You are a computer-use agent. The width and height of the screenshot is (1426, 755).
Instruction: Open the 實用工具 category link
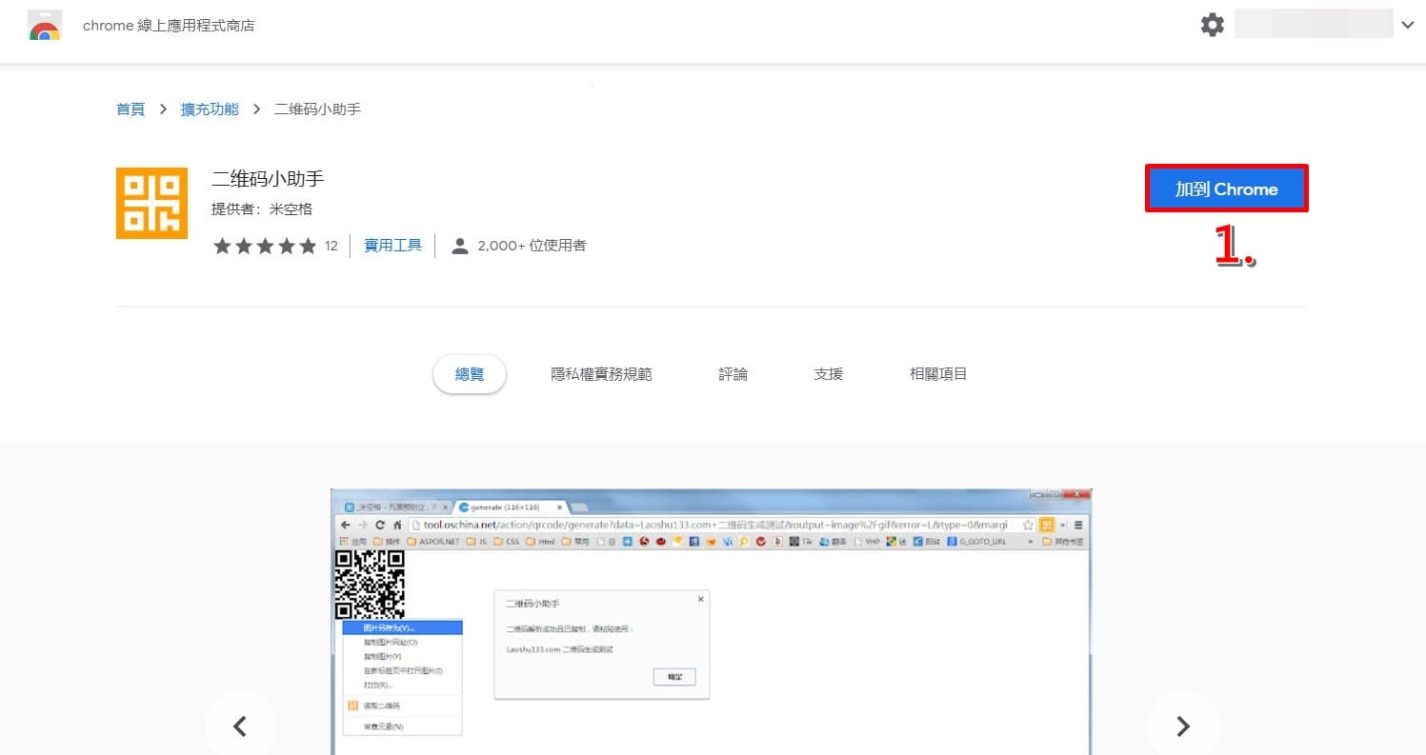click(x=392, y=246)
